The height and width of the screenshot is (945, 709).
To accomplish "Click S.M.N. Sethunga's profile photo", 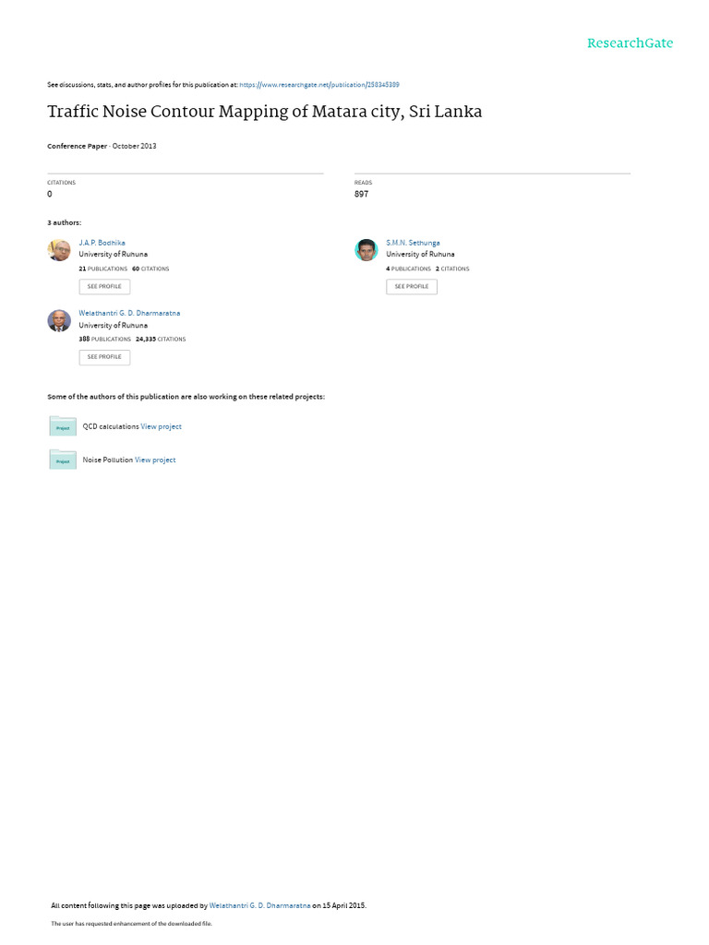I will [366, 250].
